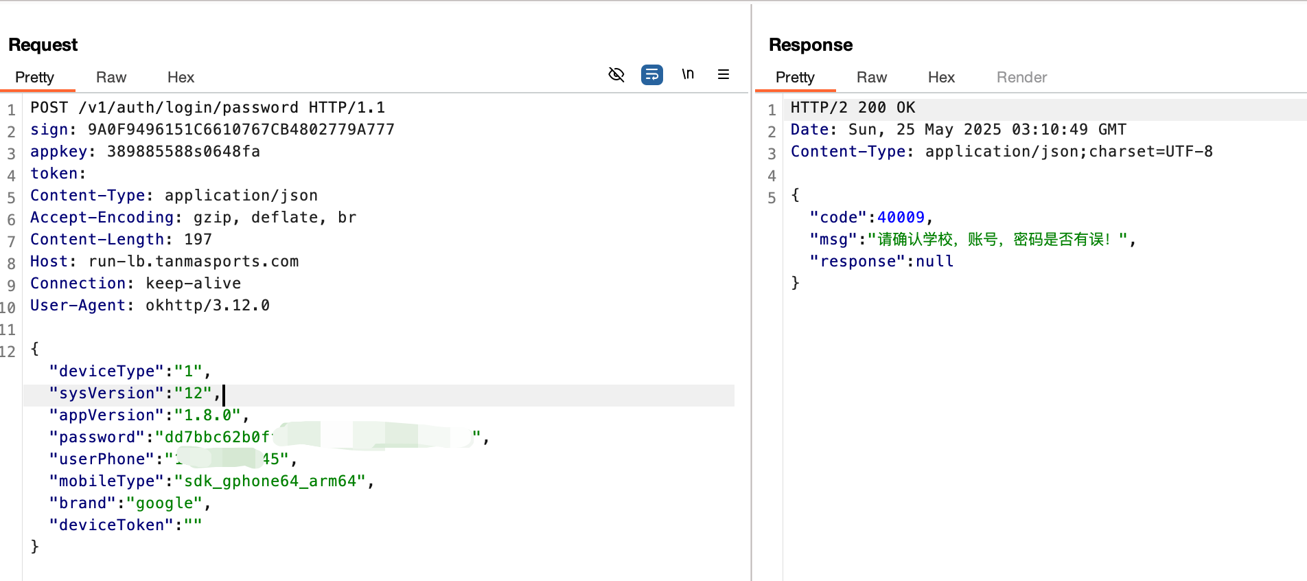Click the "deviceType":"1" JSON line

pos(130,372)
